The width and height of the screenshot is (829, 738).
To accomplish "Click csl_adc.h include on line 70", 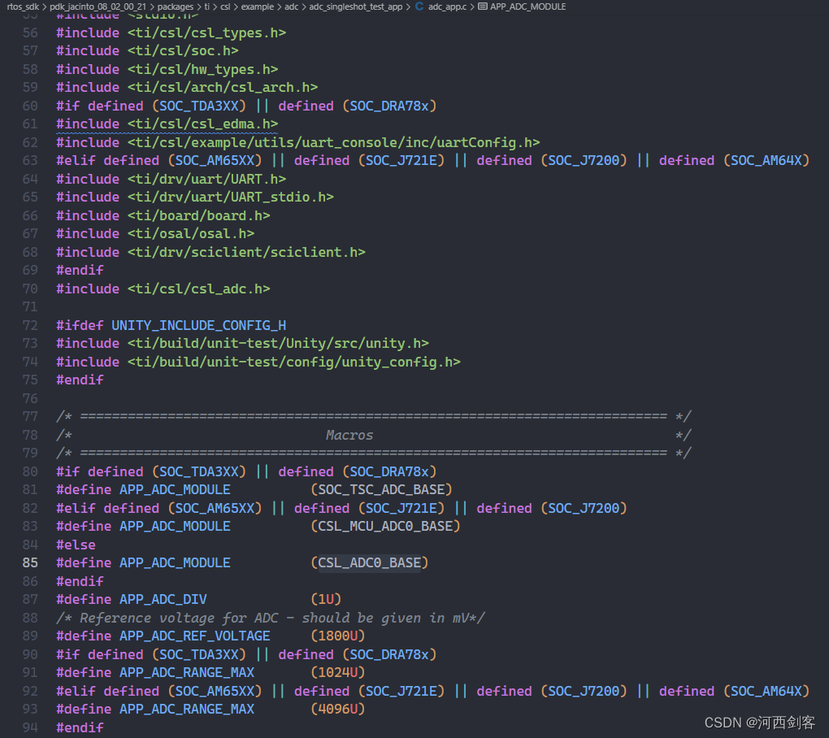I will click(x=199, y=289).
